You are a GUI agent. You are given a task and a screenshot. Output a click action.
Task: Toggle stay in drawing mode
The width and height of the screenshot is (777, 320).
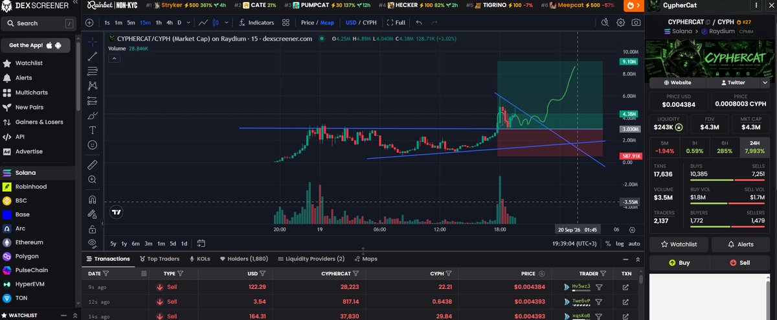tap(92, 214)
